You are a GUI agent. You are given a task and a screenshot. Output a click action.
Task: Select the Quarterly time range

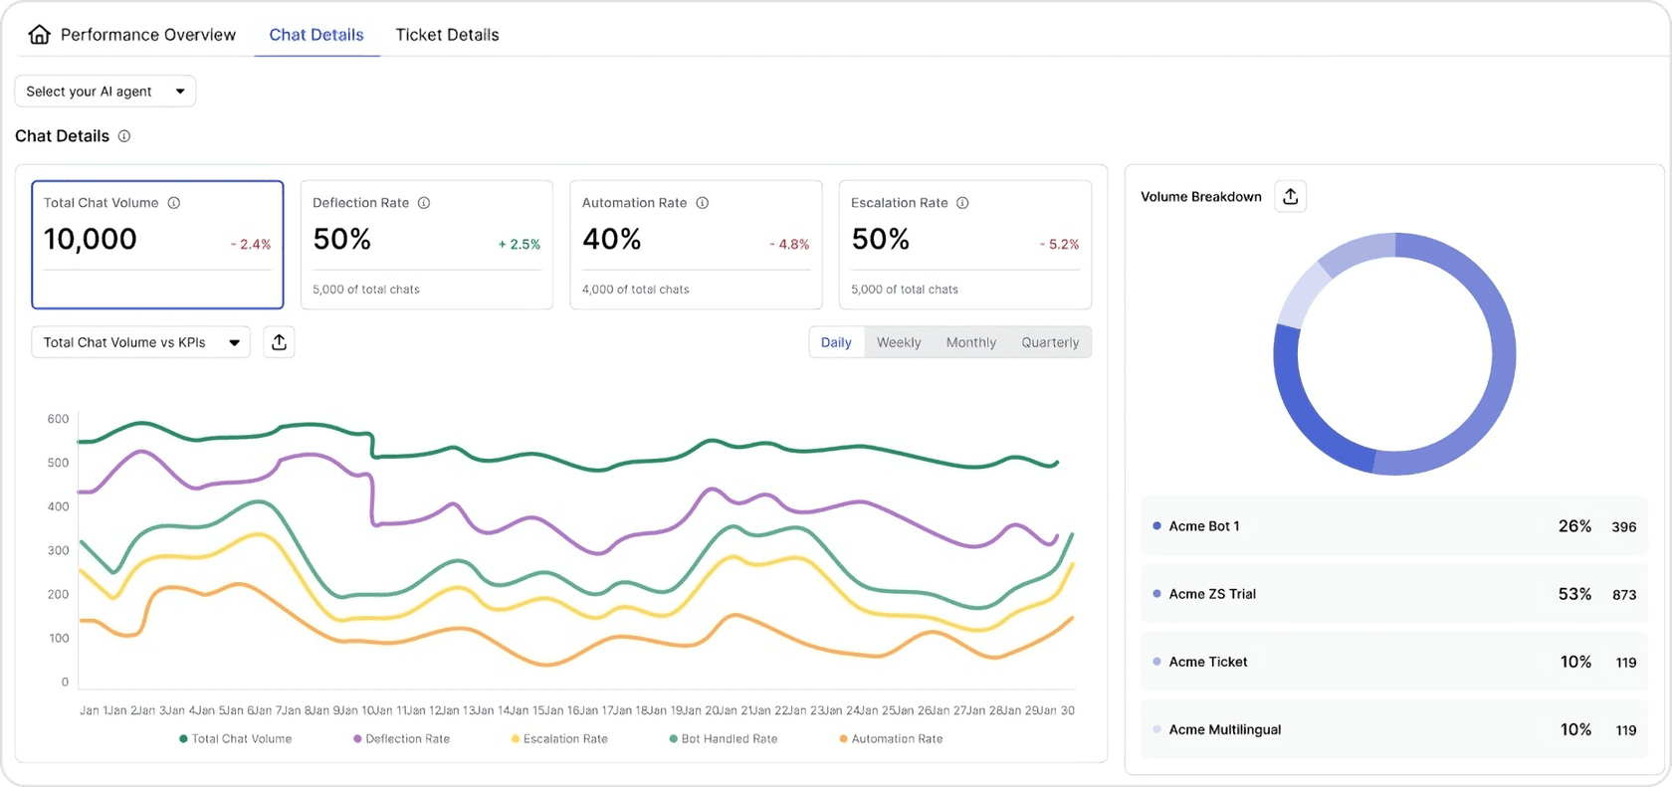click(1050, 342)
